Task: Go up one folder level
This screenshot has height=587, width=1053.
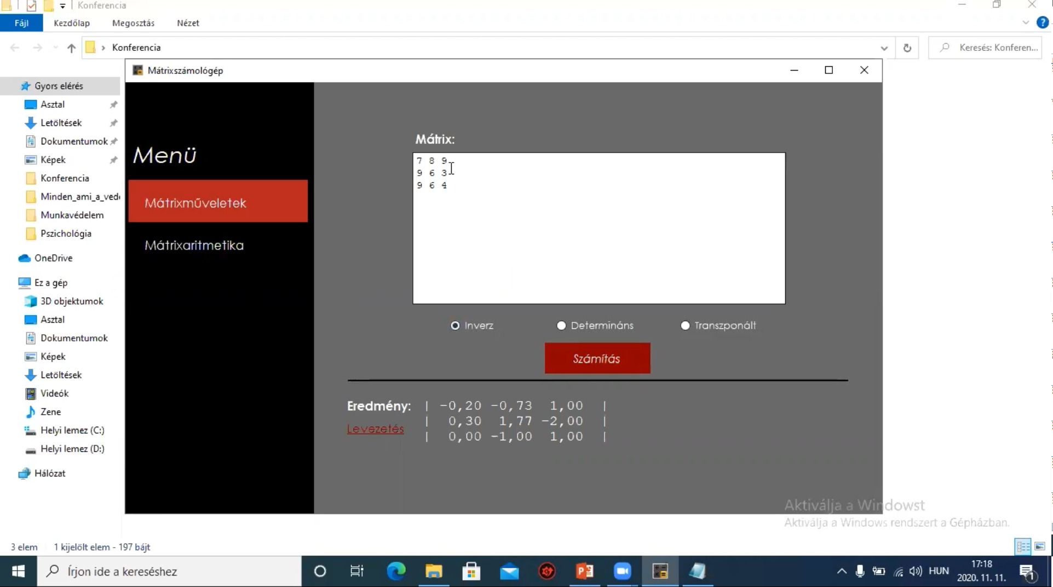Action: (x=71, y=48)
